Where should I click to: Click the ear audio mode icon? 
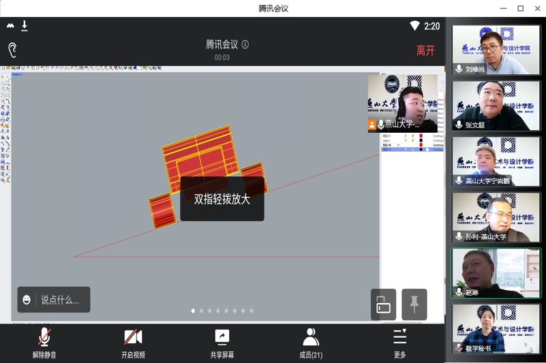[12, 50]
